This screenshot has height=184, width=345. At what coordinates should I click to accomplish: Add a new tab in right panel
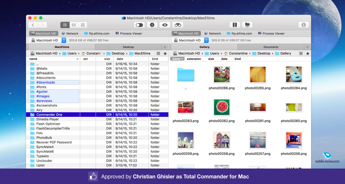pos(307,47)
